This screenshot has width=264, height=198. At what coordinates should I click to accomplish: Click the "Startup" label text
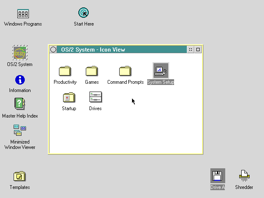tap(69, 108)
